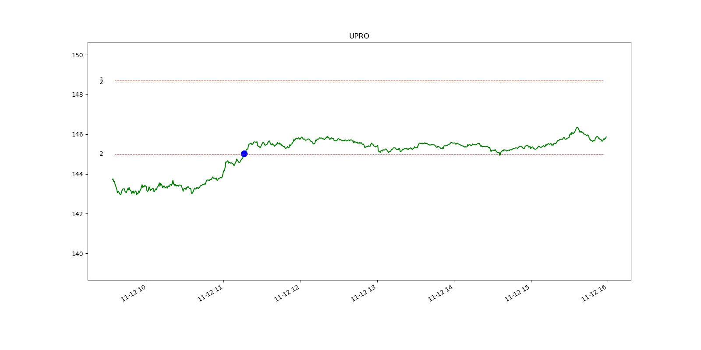This screenshot has width=701, height=350.
Task: Click the "11-12 15" x-axis label
Action: [518, 293]
